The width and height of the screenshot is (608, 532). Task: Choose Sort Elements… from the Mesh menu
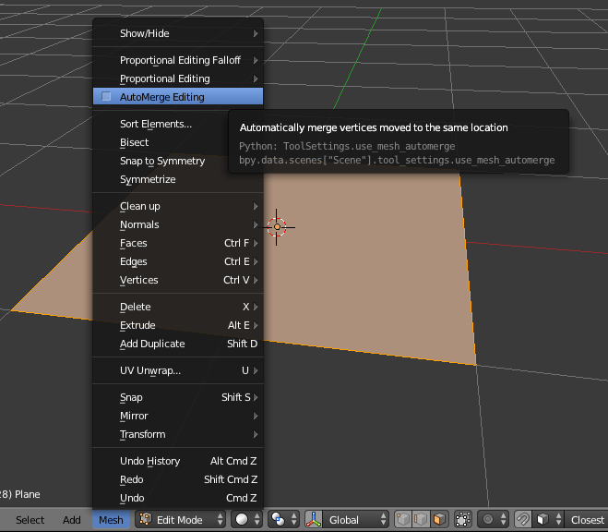point(178,124)
